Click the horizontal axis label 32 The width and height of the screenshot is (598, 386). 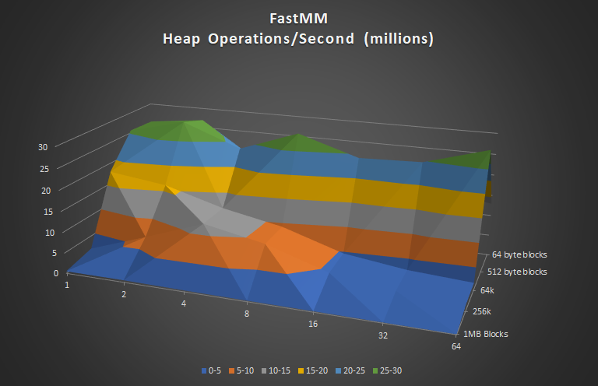click(383, 335)
